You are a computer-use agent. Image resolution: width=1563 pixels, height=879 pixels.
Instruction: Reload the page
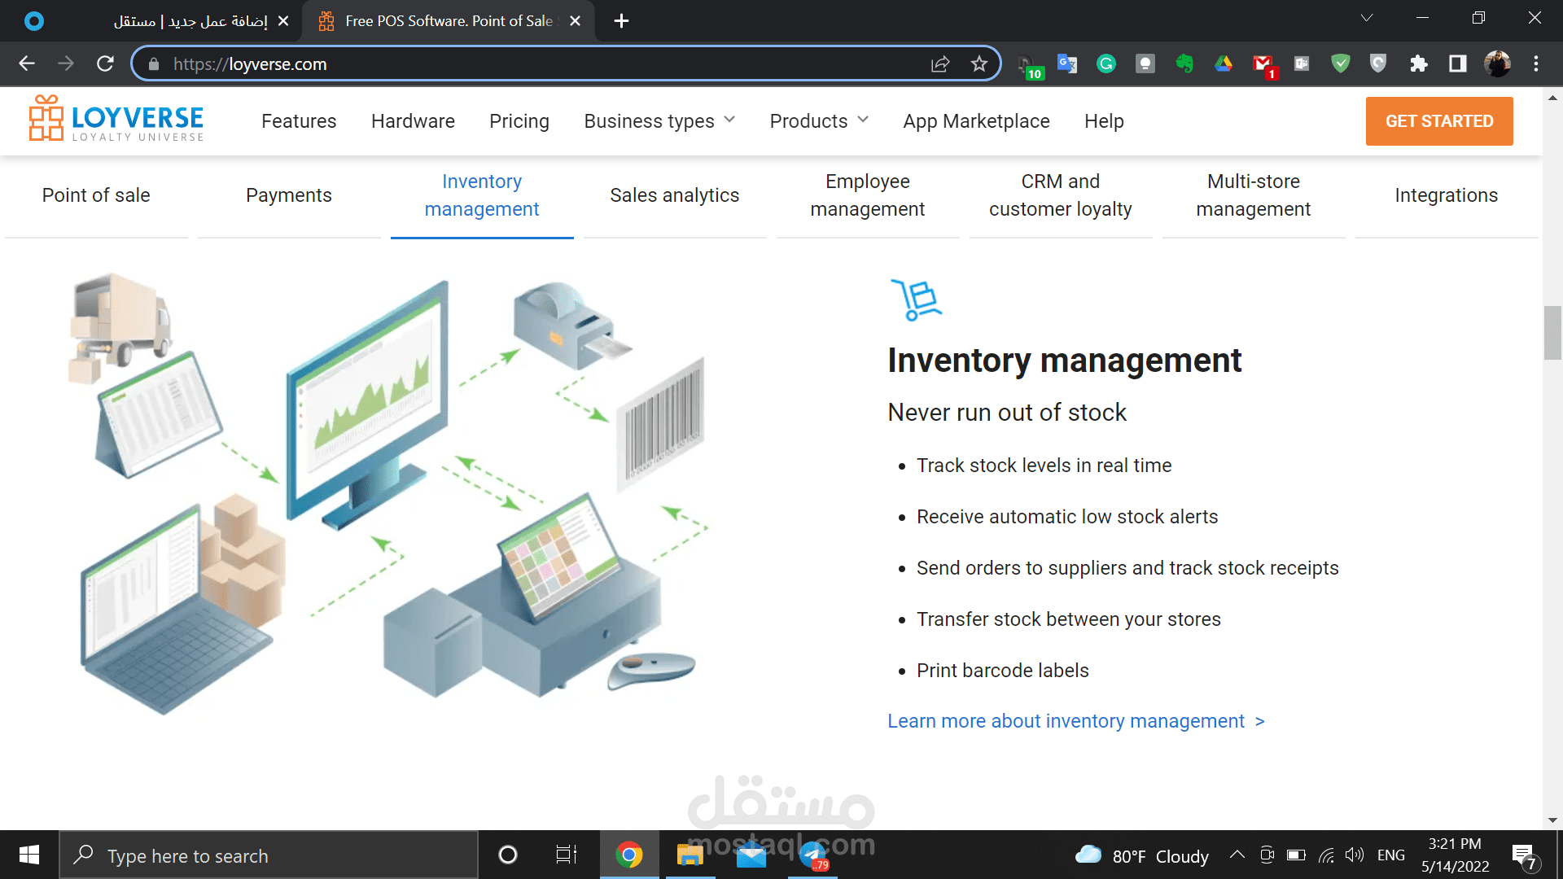pos(105,63)
